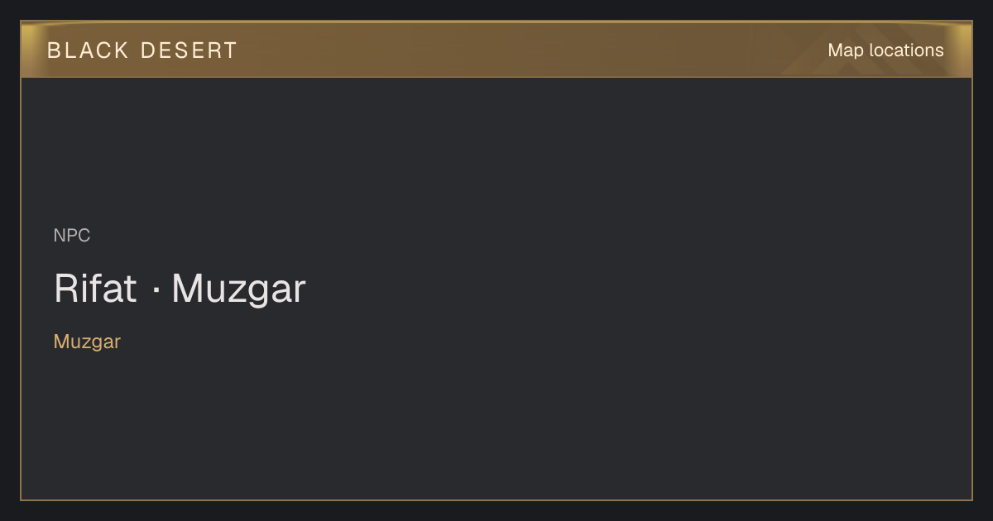This screenshot has width=993, height=521.
Task: Click the glowing right edge of banner
Action: pyautogui.click(x=963, y=50)
